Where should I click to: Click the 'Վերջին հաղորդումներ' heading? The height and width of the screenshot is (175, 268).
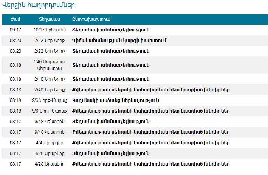tap(39, 5)
